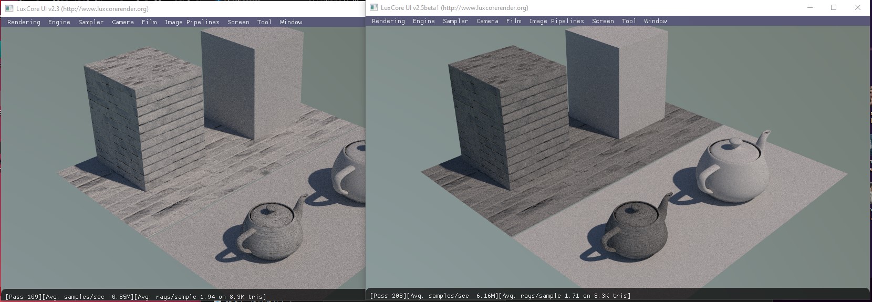Minimize the LuxCore UI v2.5beta1 window
Image resolution: width=872 pixels, height=302 pixels.
point(809,7)
